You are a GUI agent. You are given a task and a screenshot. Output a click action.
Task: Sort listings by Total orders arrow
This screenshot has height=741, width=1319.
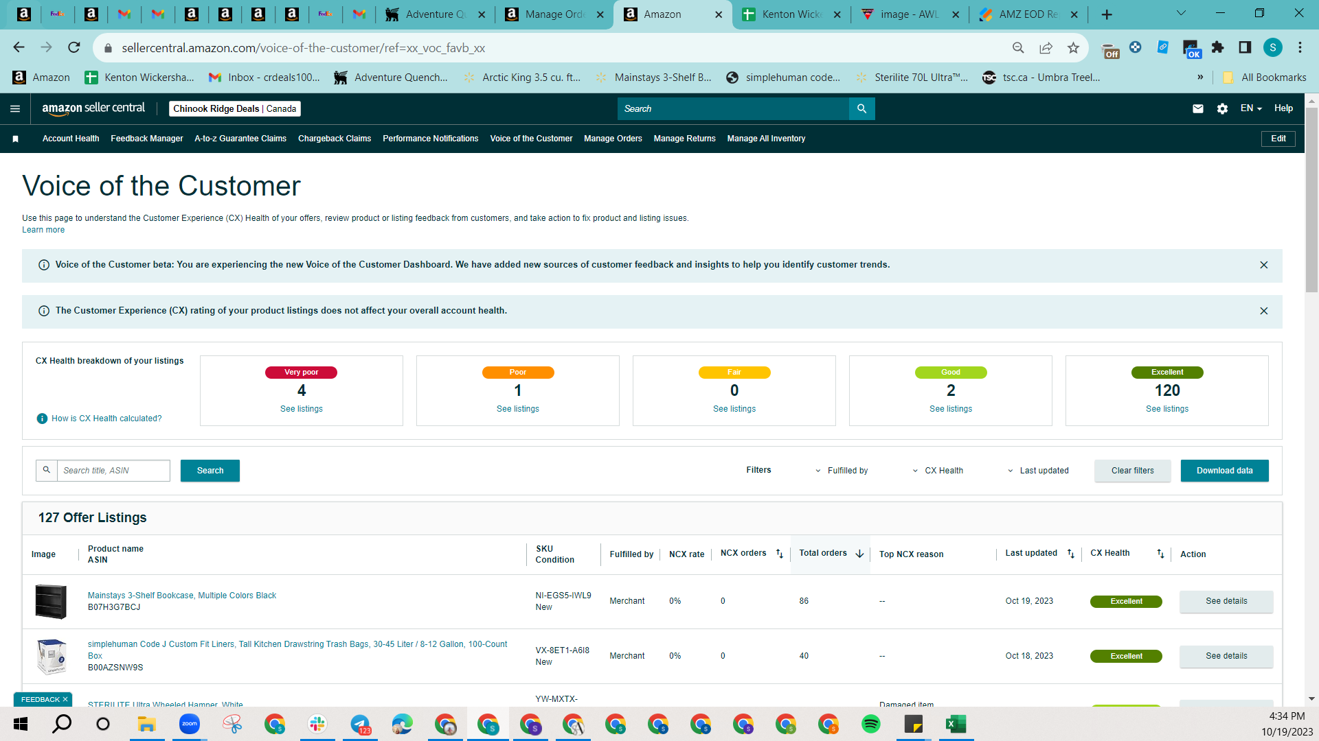(x=859, y=554)
